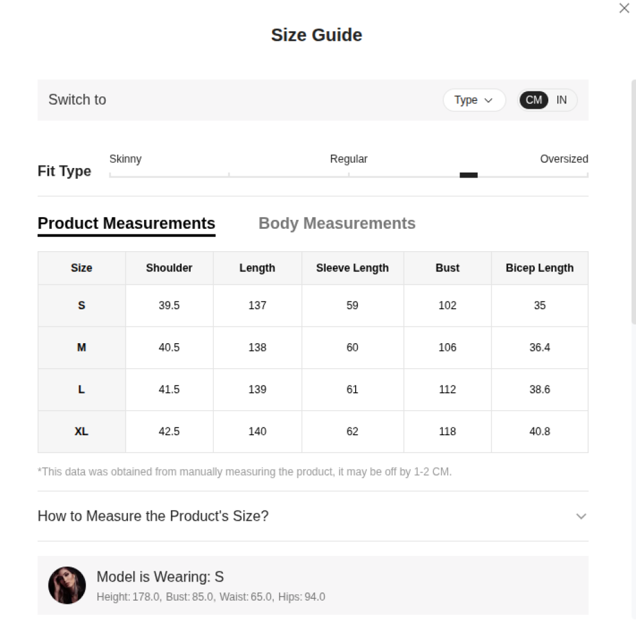Screen dimensions: 636x639
Task: Click the Shoulder column header
Action: pos(169,268)
